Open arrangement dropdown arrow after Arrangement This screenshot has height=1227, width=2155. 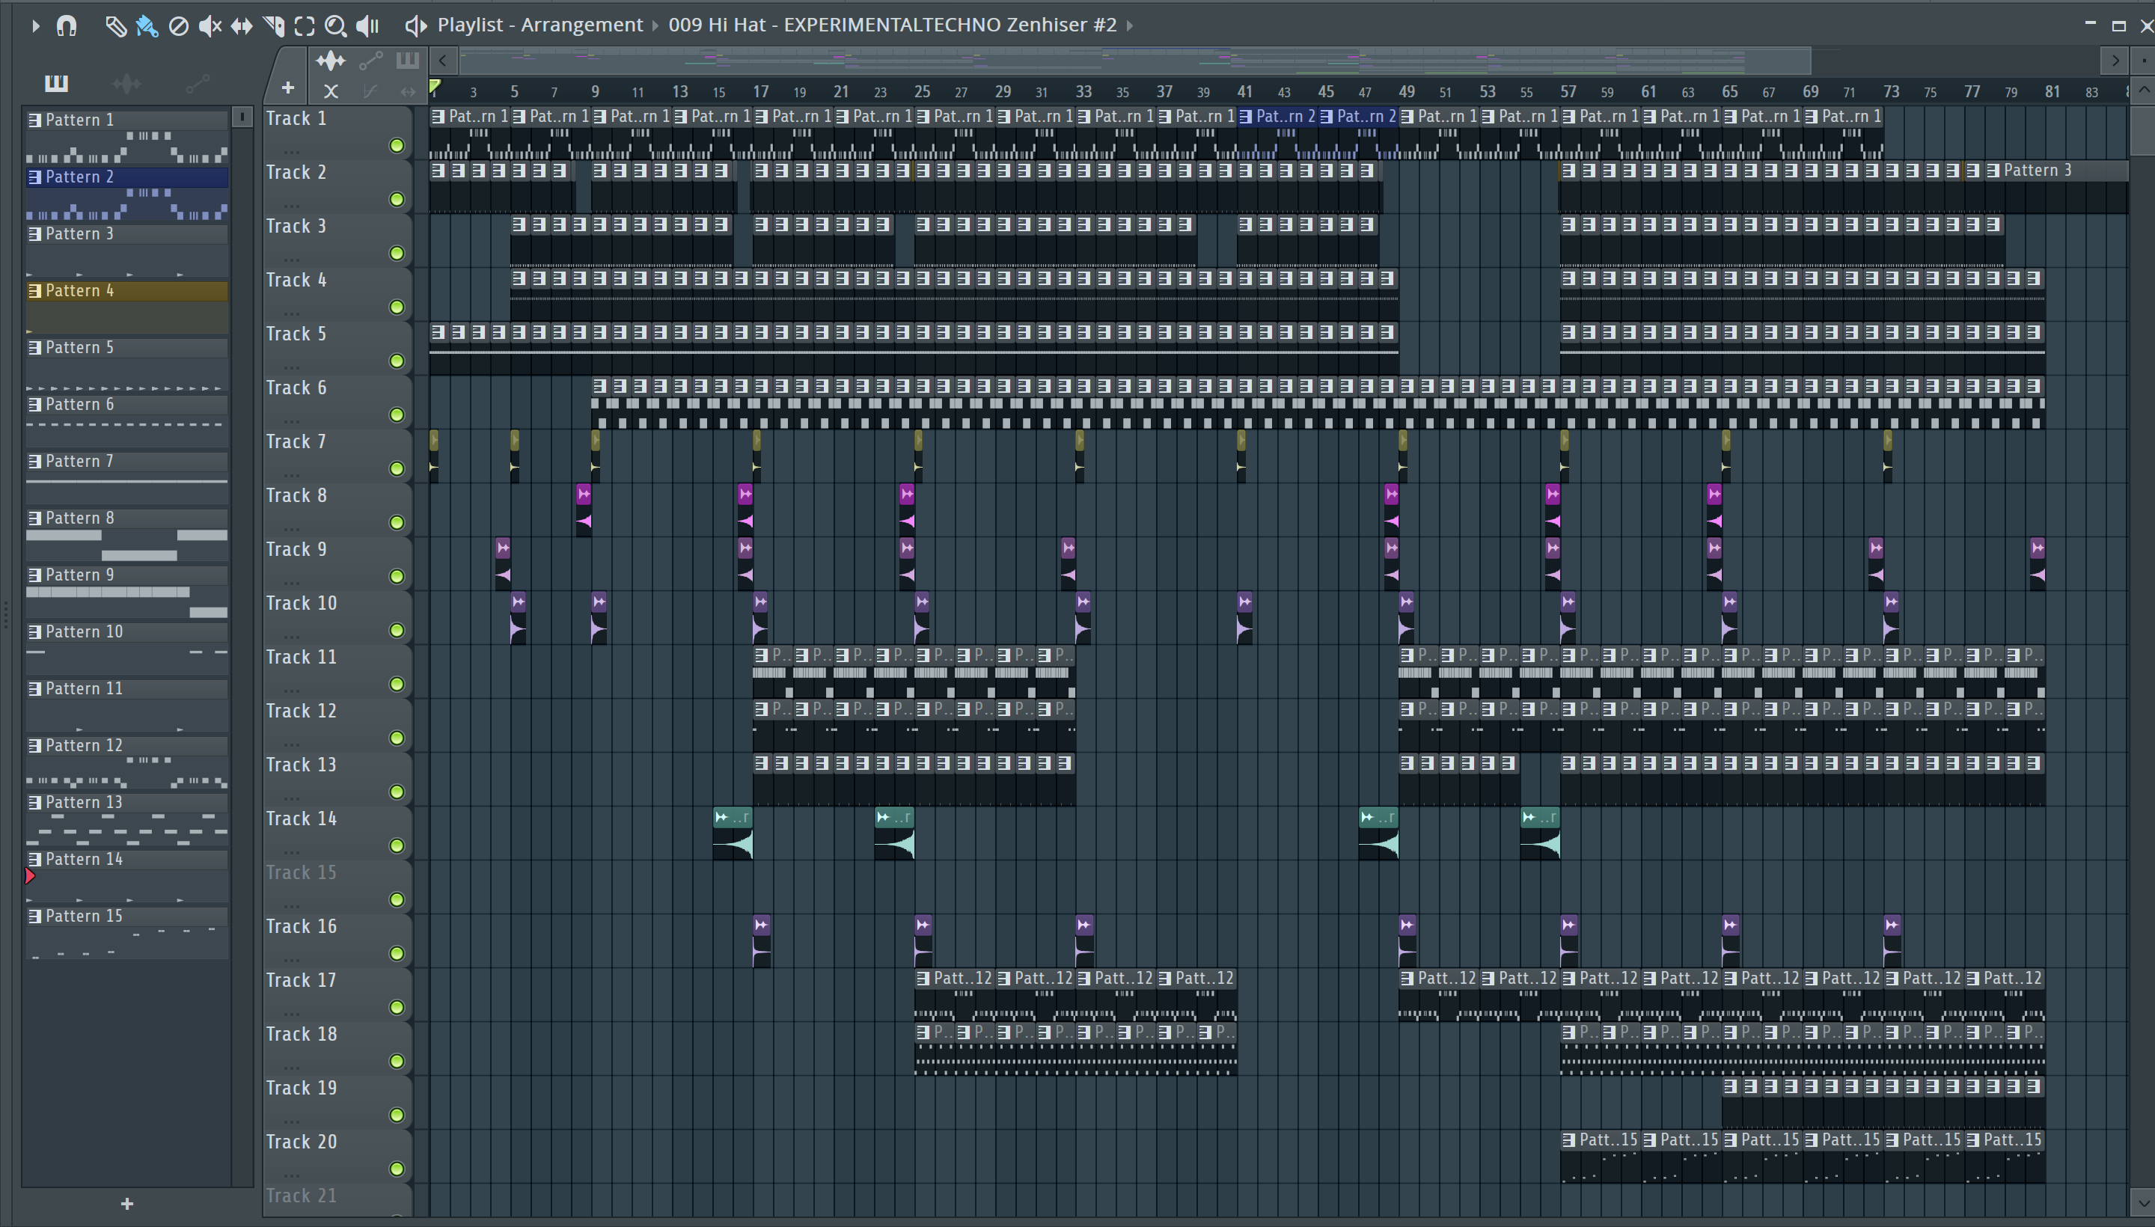pyautogui.click(x=655, y=26)
